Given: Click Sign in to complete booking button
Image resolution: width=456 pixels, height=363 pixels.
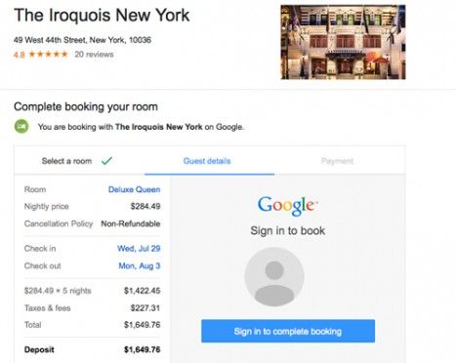Looking at the screenshot, I should [288, 331].
